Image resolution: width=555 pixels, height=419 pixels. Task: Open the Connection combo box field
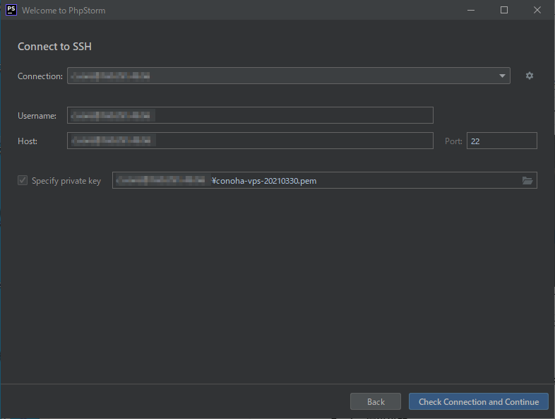[x=282, y=76]
